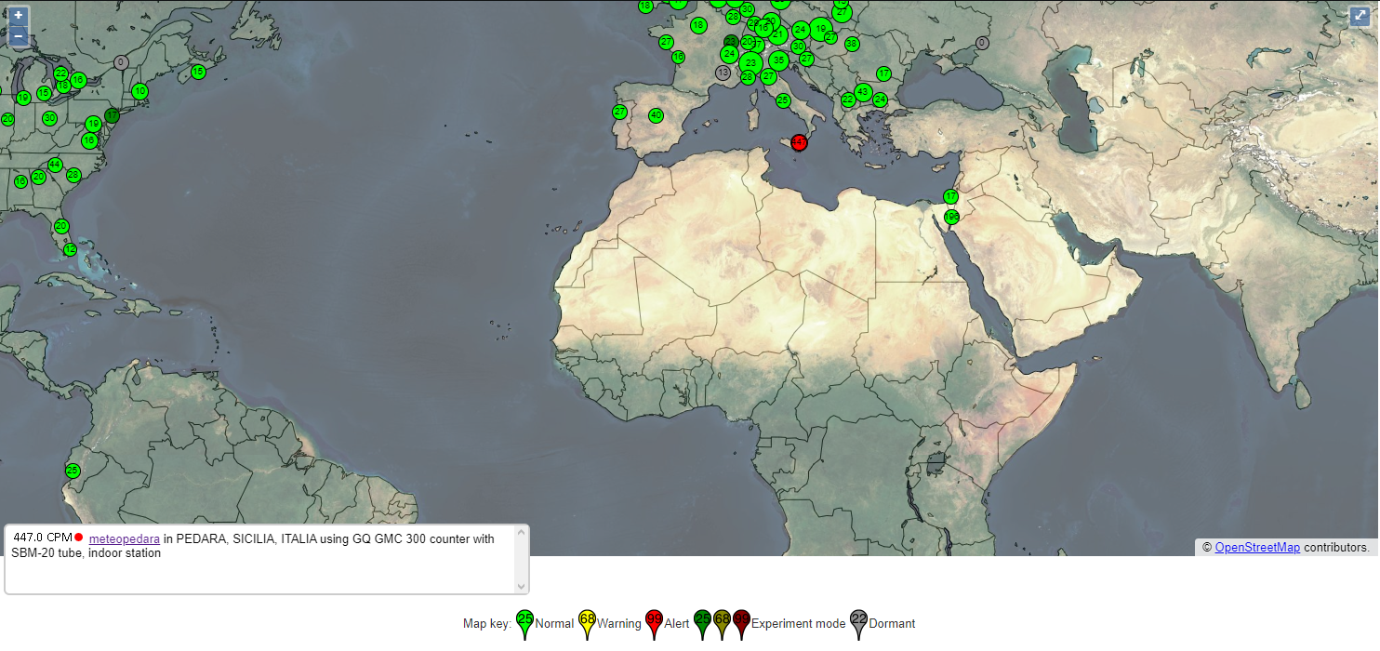This screenshot has height=651, width=1380.
Task: Zoom out using the minus button
Action: 19,37
